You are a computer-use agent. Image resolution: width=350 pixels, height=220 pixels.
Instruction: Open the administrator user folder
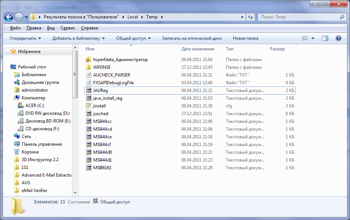35,90
